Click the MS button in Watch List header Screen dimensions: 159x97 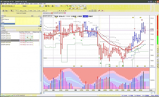tap(32, 16)
